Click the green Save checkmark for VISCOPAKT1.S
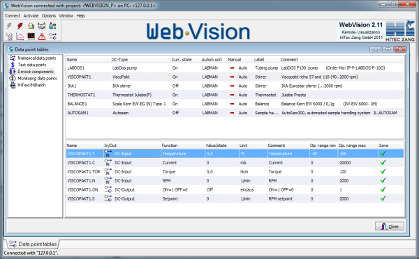This screenshot has width=419, height=259. tap(383, 198)
